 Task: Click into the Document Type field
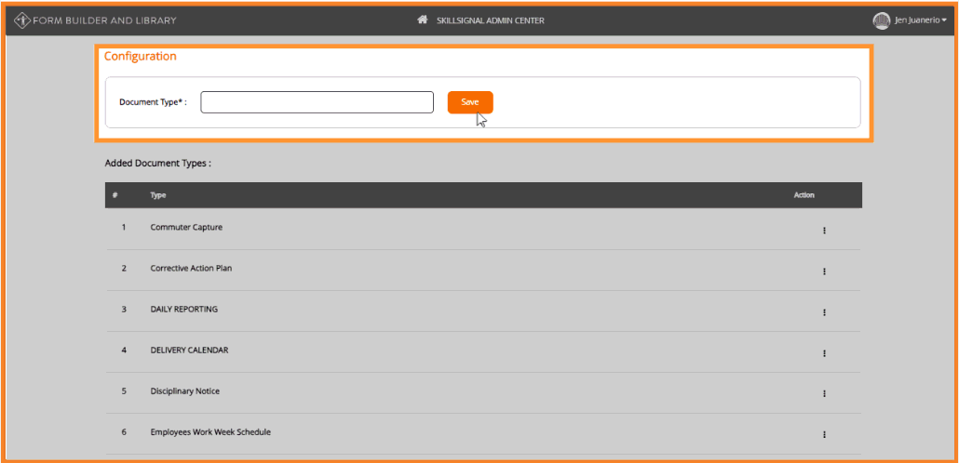pos(317,102)
